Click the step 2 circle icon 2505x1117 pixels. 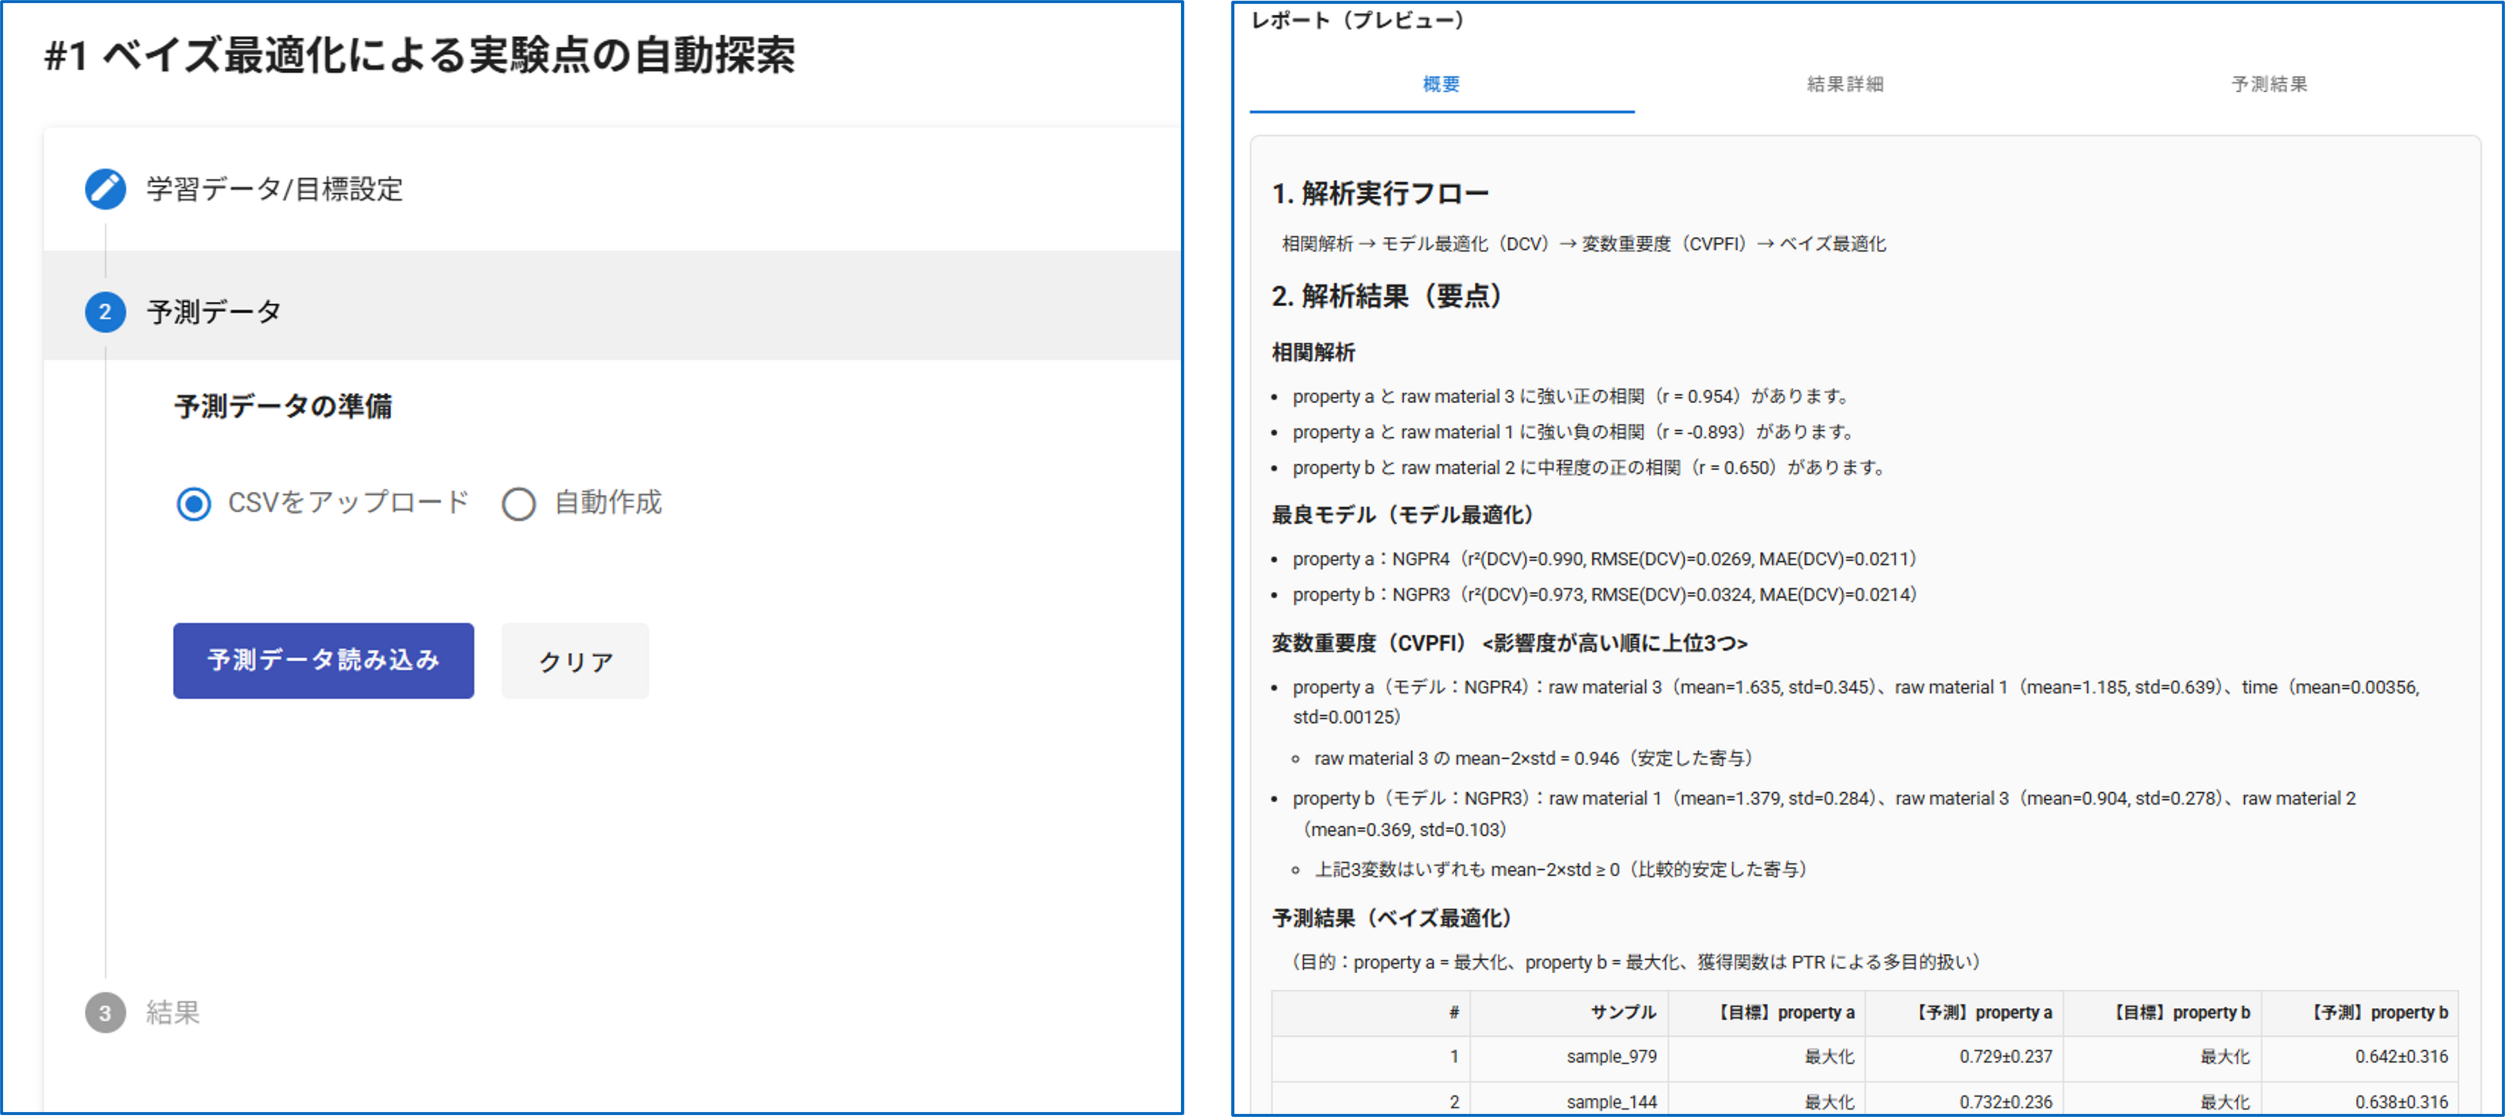[105, 312]
